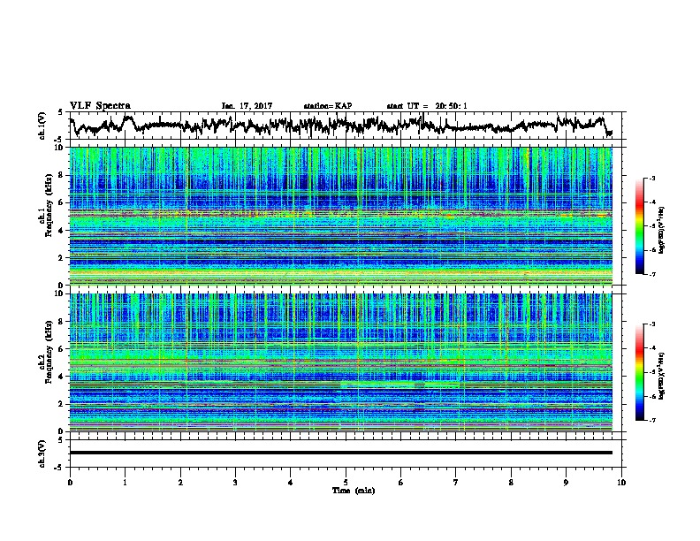This screenshot has height=541, width=700.
Task: Click the time-axis tick label "8"
Action: (511, 483)
